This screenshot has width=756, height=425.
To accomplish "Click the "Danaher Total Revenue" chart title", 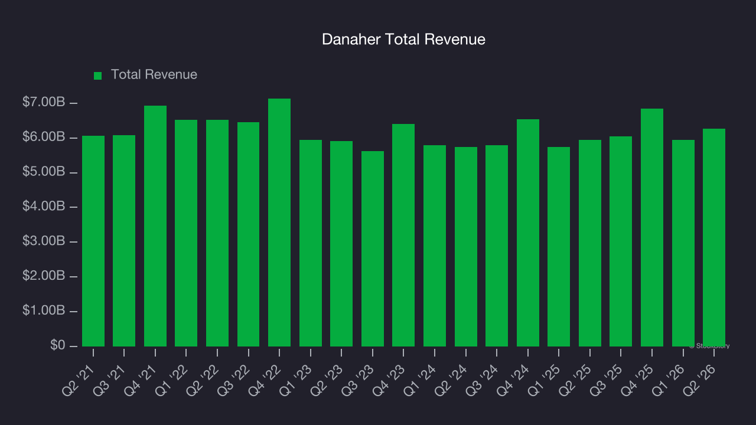I will (403, 40).
